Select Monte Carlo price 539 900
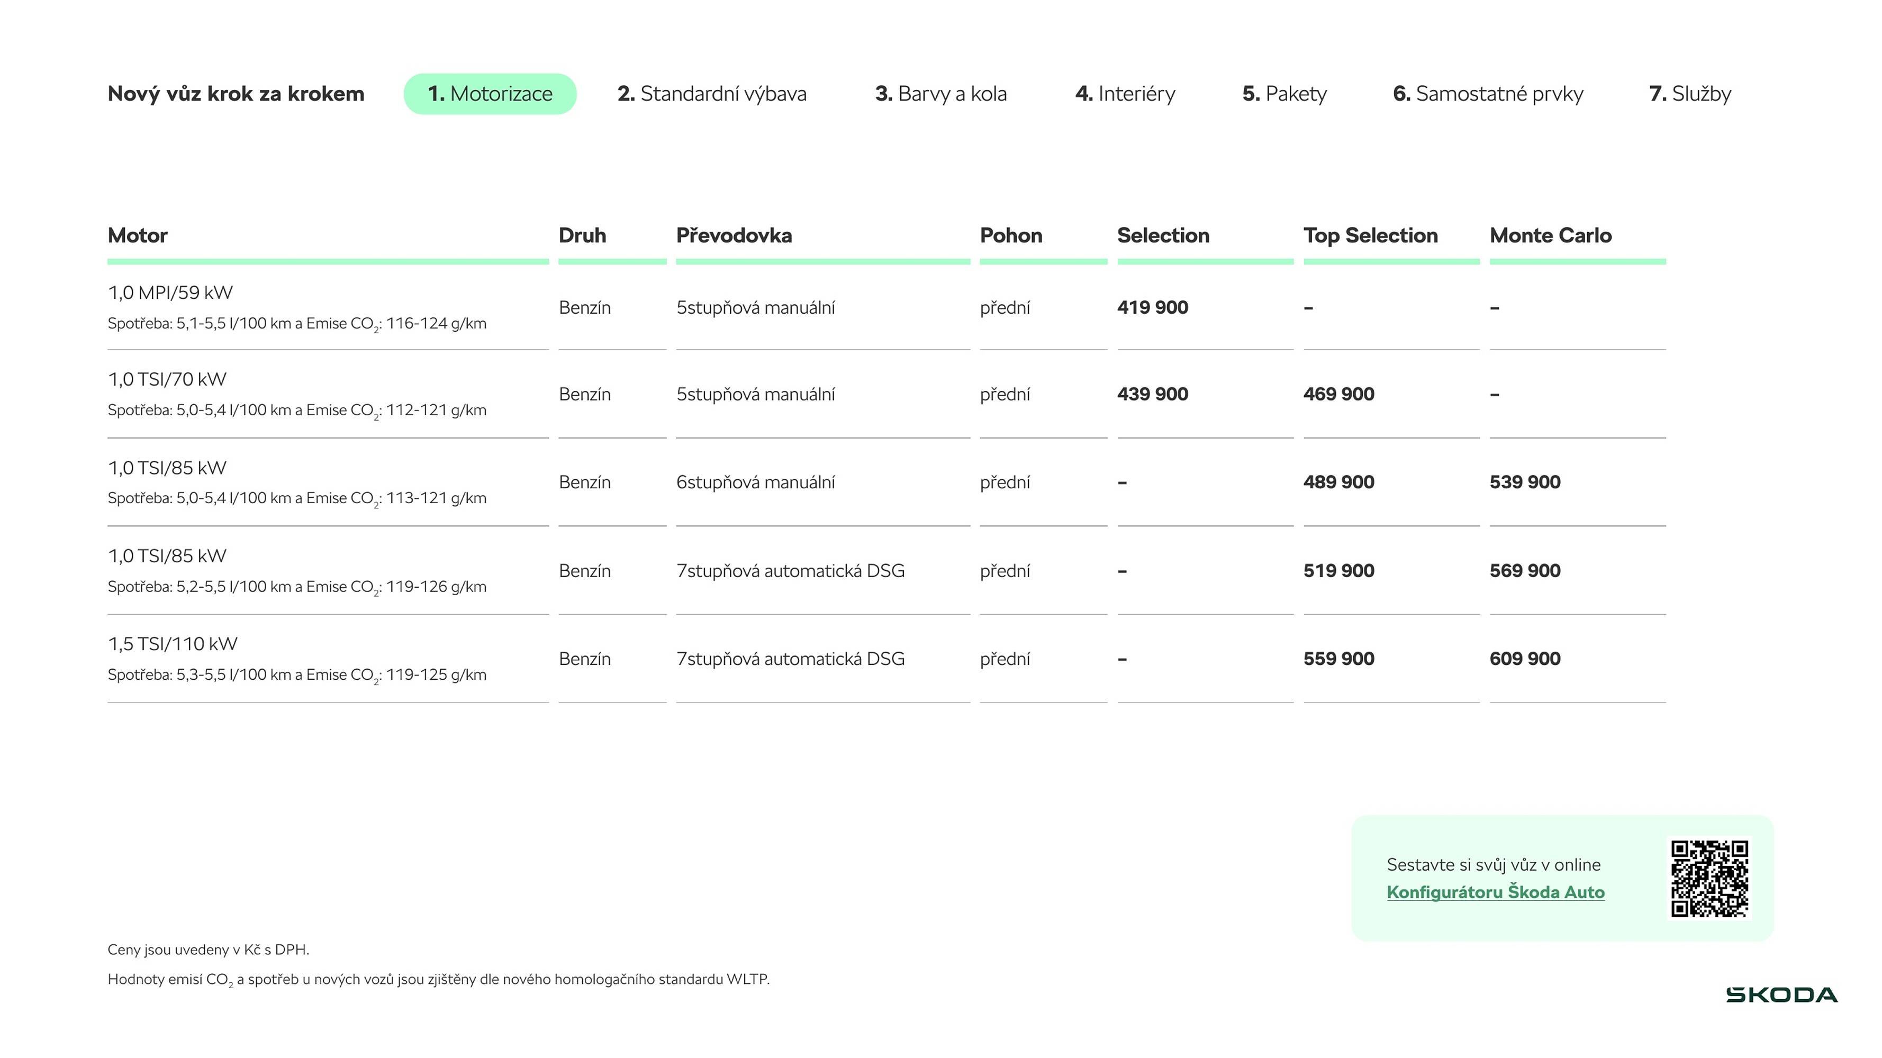The width and height of the screenshot is (1882, 1058). click(1525, 482)
